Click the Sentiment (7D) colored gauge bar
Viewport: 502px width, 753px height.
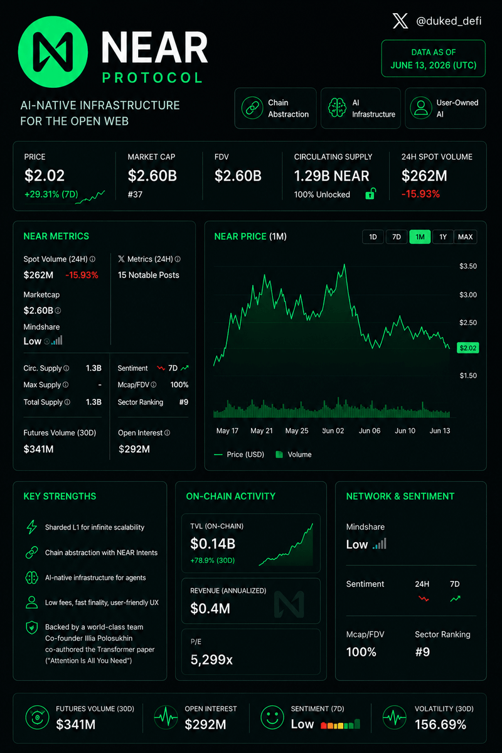340,724
